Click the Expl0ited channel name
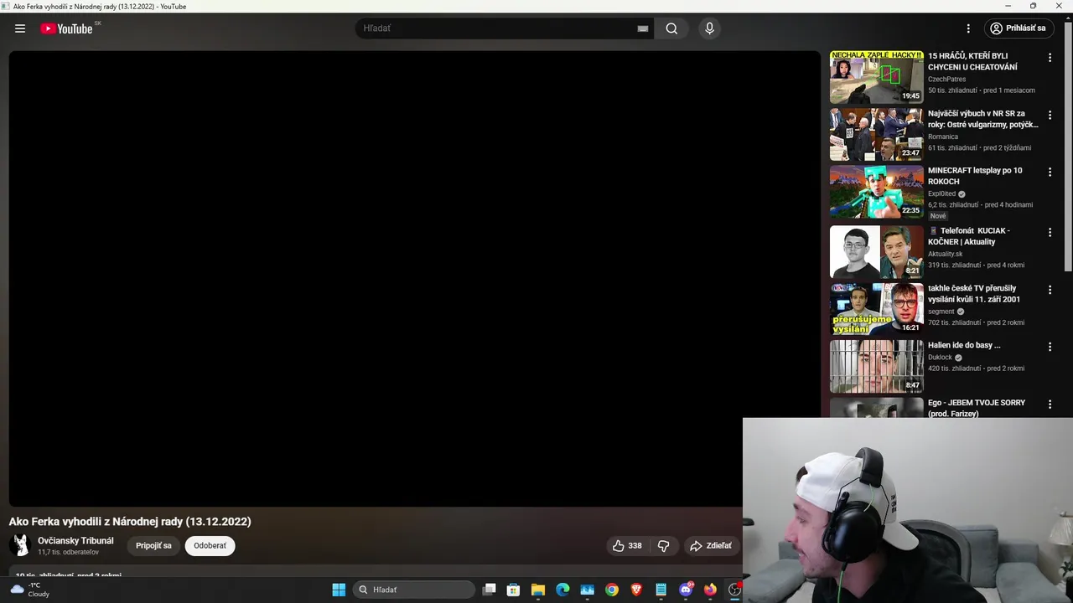Image resolution: width=1073 pixels, height=603 pixels. (x=941, y=193)
